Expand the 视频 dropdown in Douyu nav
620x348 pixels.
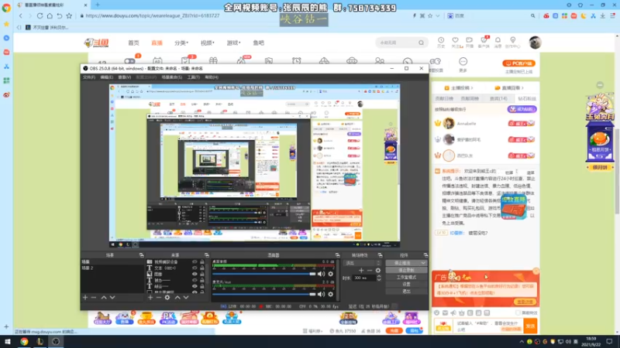207,43
